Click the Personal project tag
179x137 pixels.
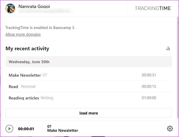click(x=28, y=86)
